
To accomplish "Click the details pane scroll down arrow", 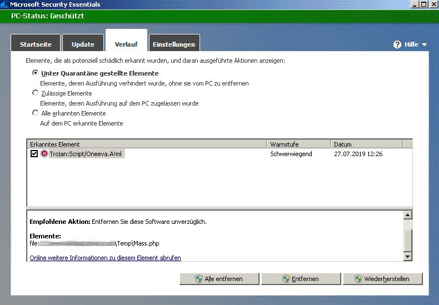I will click(x=408, y=256).
